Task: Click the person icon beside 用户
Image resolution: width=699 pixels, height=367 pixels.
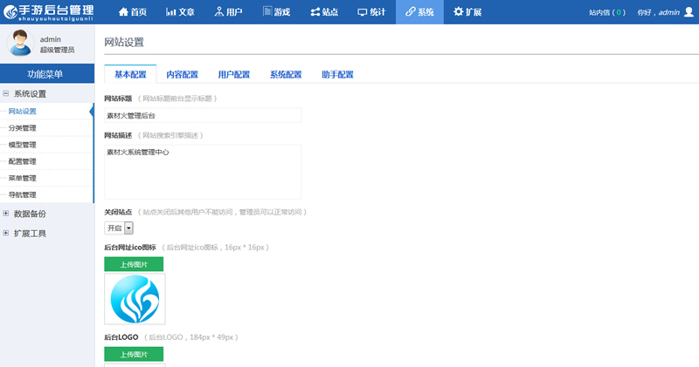Action: [218, 12]
